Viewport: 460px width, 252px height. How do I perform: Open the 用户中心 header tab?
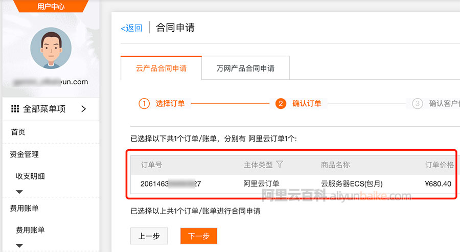51,6
